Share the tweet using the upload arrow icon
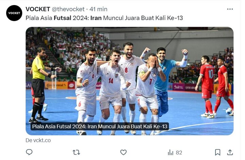 (230, 152)
